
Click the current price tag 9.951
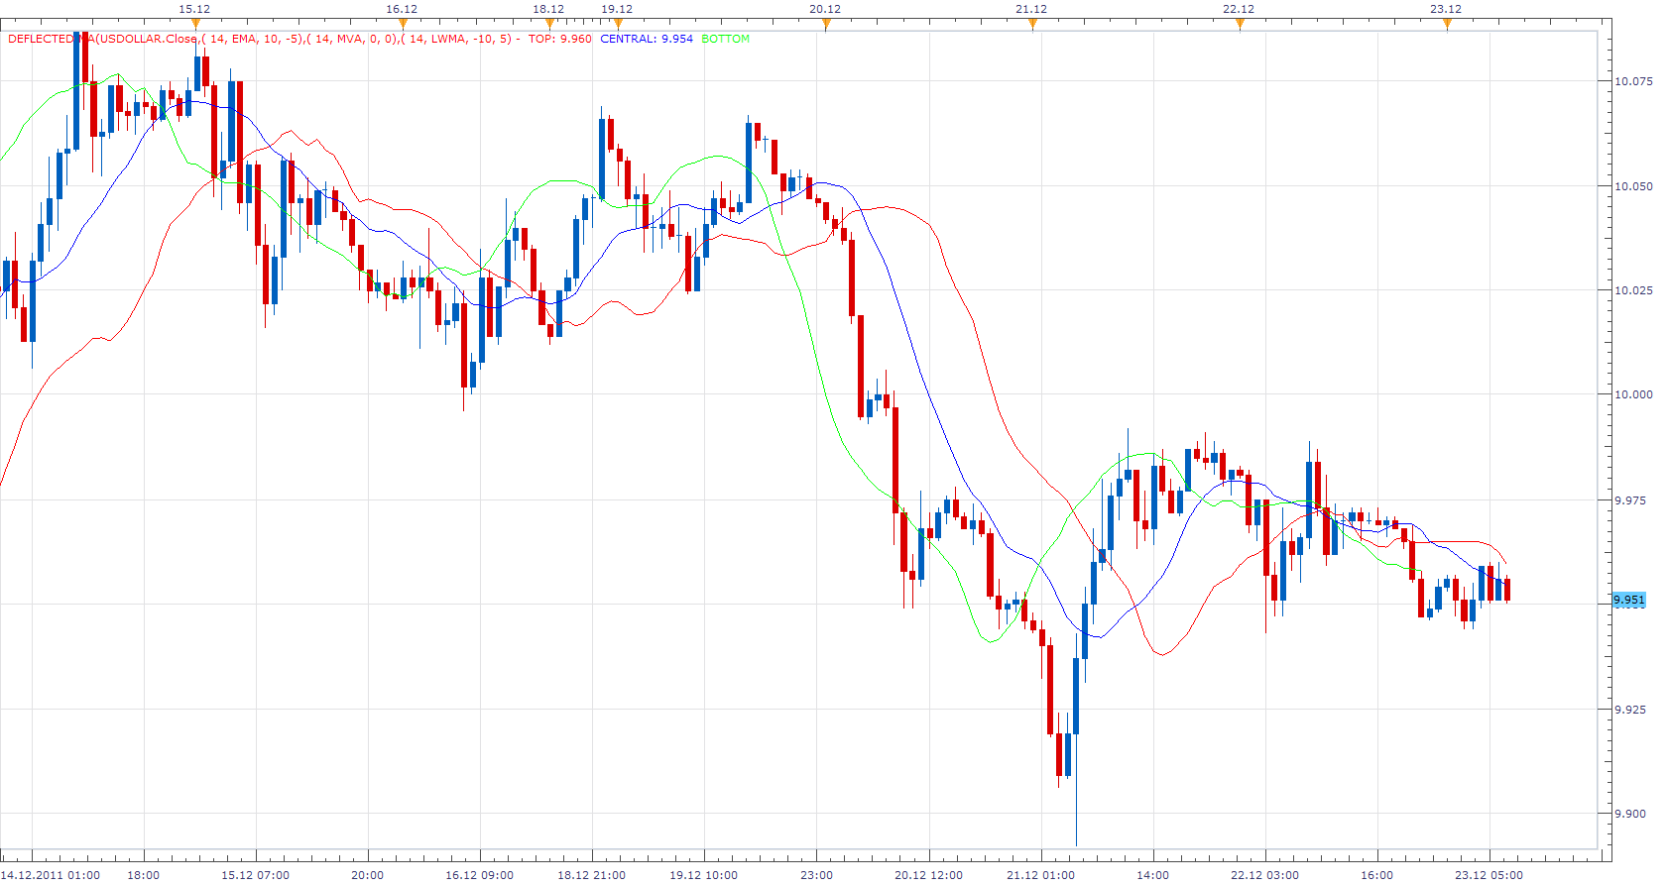tap(1629, 600)
